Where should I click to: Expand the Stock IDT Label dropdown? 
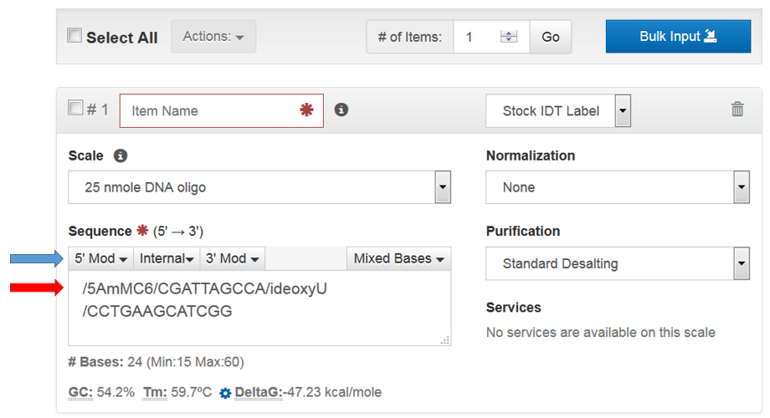(x=623, y=110)
